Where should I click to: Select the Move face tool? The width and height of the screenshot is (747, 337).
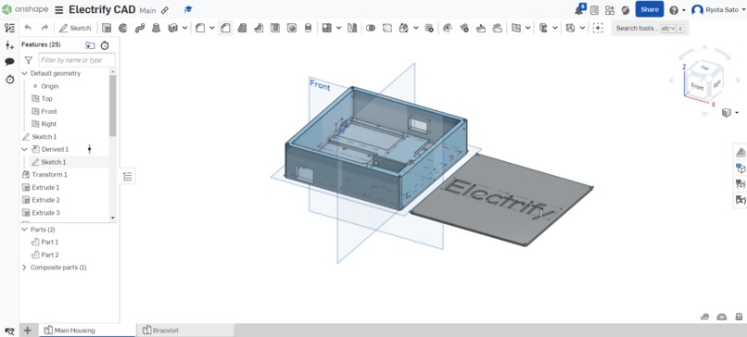click(x=481, y=28)
